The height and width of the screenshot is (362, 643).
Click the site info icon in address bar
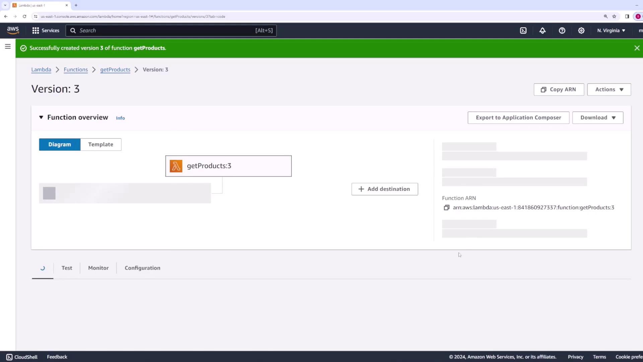pos(36,16)
